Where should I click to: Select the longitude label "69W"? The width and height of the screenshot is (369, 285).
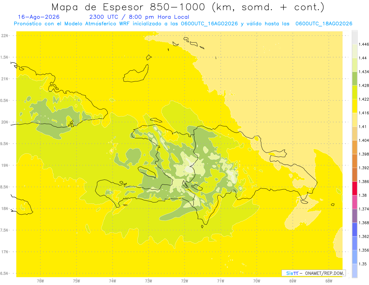pyautogui.click(x=293, y=281)
